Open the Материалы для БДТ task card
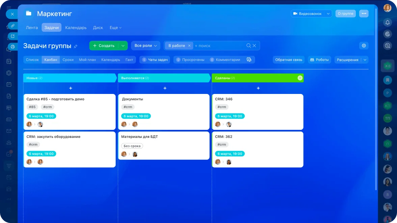 164,145
